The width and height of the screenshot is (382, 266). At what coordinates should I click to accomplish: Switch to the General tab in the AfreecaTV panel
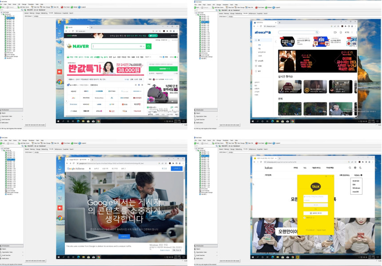(x=221, y=13)
